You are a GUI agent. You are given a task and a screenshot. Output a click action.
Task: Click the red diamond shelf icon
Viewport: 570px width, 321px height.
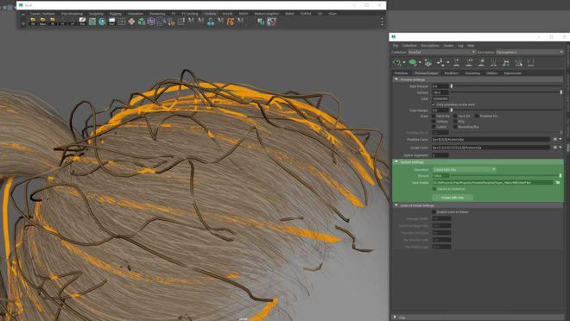131,22
